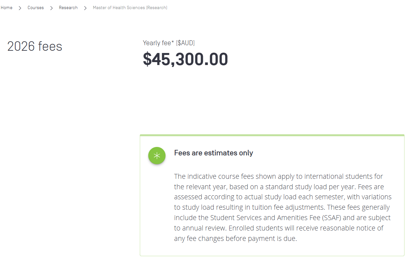Click the [$AUD] currency indicator
Screen dimensions: 411x263
[185, 43]
